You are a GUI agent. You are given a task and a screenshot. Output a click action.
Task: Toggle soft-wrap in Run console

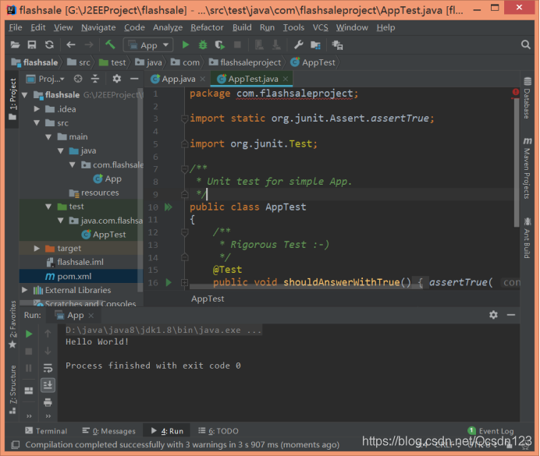click(48, 368)
